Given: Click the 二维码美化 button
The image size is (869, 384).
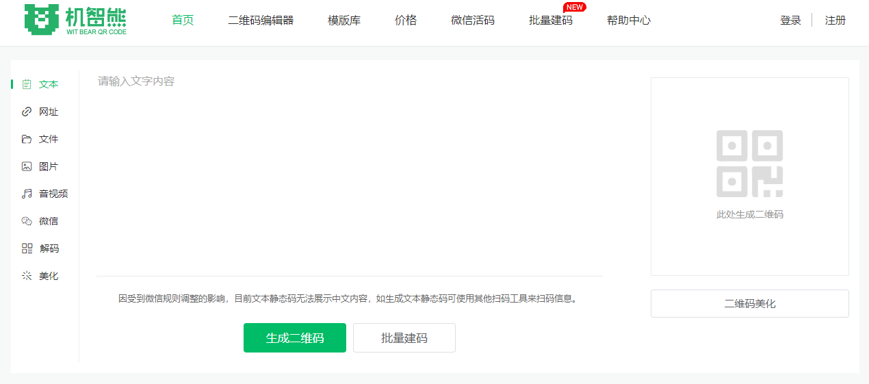Looking at the screenshot, I should 750,303.
